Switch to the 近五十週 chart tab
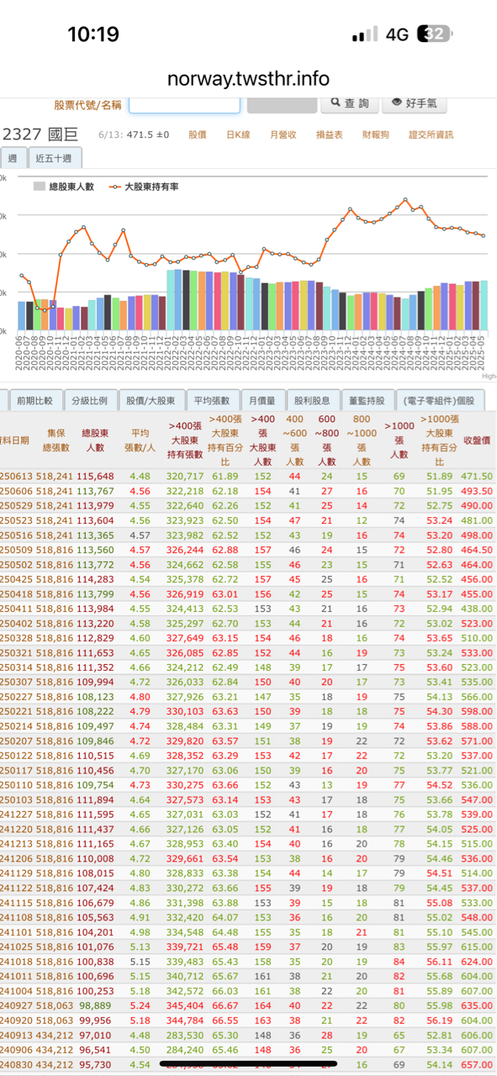Viewport: 497px width, 1076px height. [x=55, y=158]
